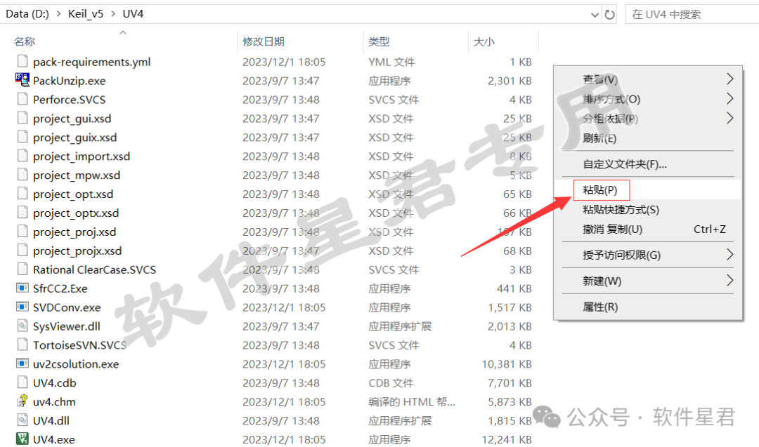This screenshot has width=759, height=447.
Task: Click the Perforce.SVCS file icon
Action: click(x=22, y=99)
